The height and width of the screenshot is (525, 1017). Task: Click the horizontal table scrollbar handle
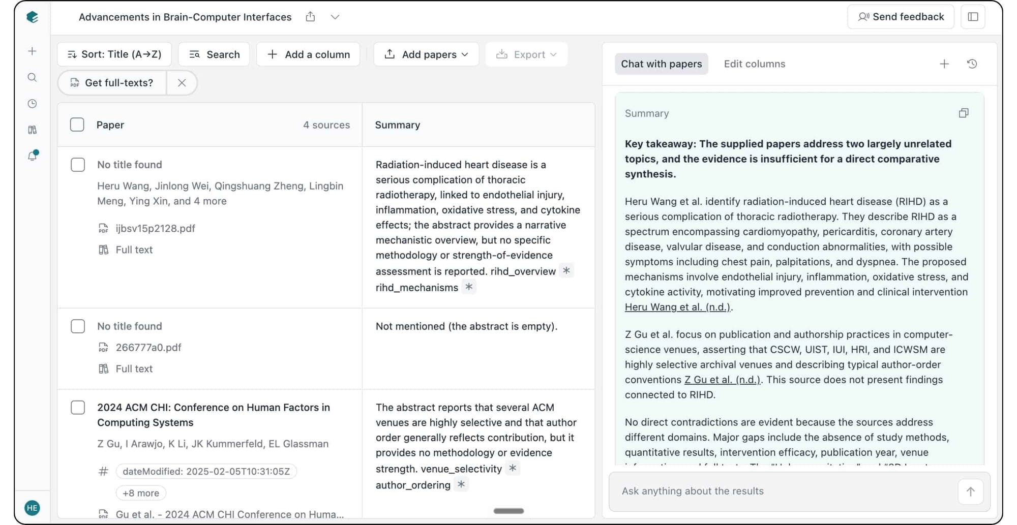click(508, 511)
